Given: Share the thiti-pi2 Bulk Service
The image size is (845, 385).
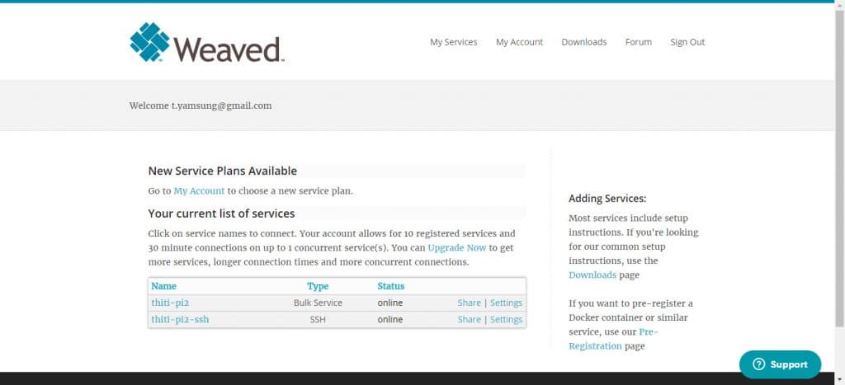Looking at the screenshot, I should (x=469, y=303).
